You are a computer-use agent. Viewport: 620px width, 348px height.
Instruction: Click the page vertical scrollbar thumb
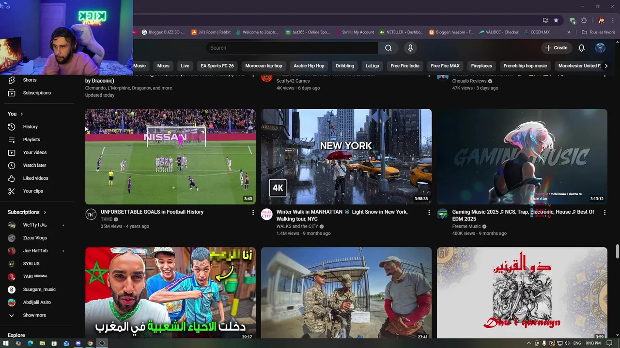click(617, 252)
